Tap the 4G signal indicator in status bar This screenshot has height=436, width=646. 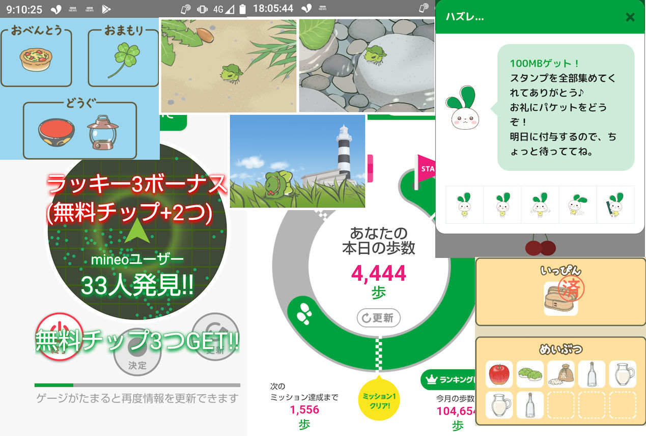click(223, 9)
